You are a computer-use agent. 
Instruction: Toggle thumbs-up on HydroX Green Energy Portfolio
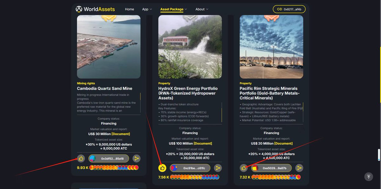(162, 168)
